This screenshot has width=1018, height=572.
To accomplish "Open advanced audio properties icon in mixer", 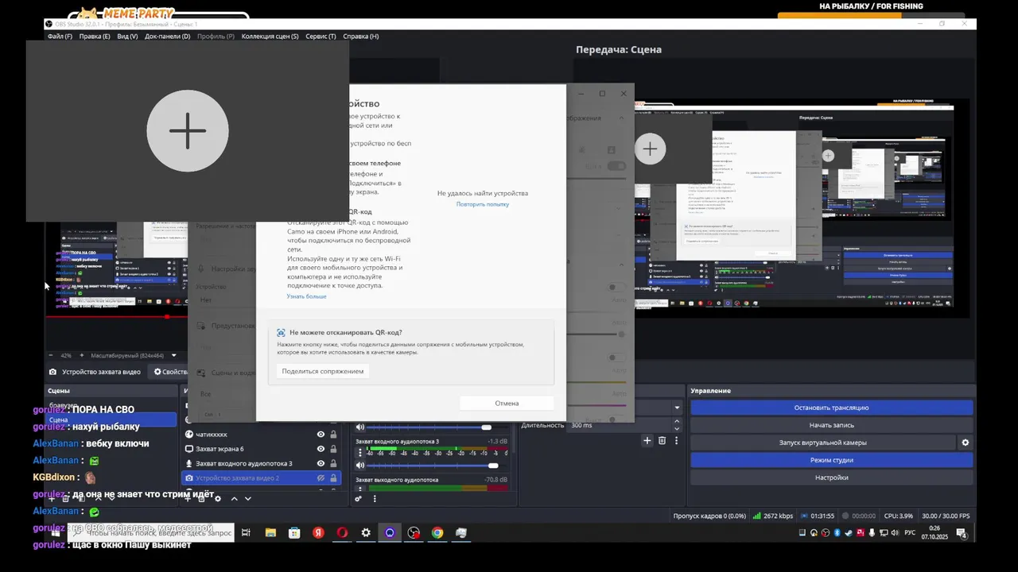I will tap(358, 499).
